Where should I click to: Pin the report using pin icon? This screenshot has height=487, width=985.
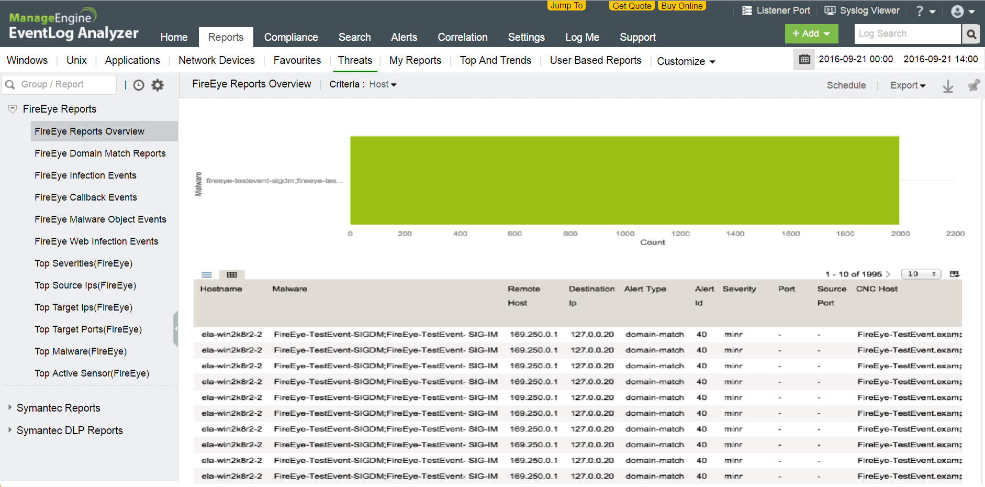pos(973,86)
